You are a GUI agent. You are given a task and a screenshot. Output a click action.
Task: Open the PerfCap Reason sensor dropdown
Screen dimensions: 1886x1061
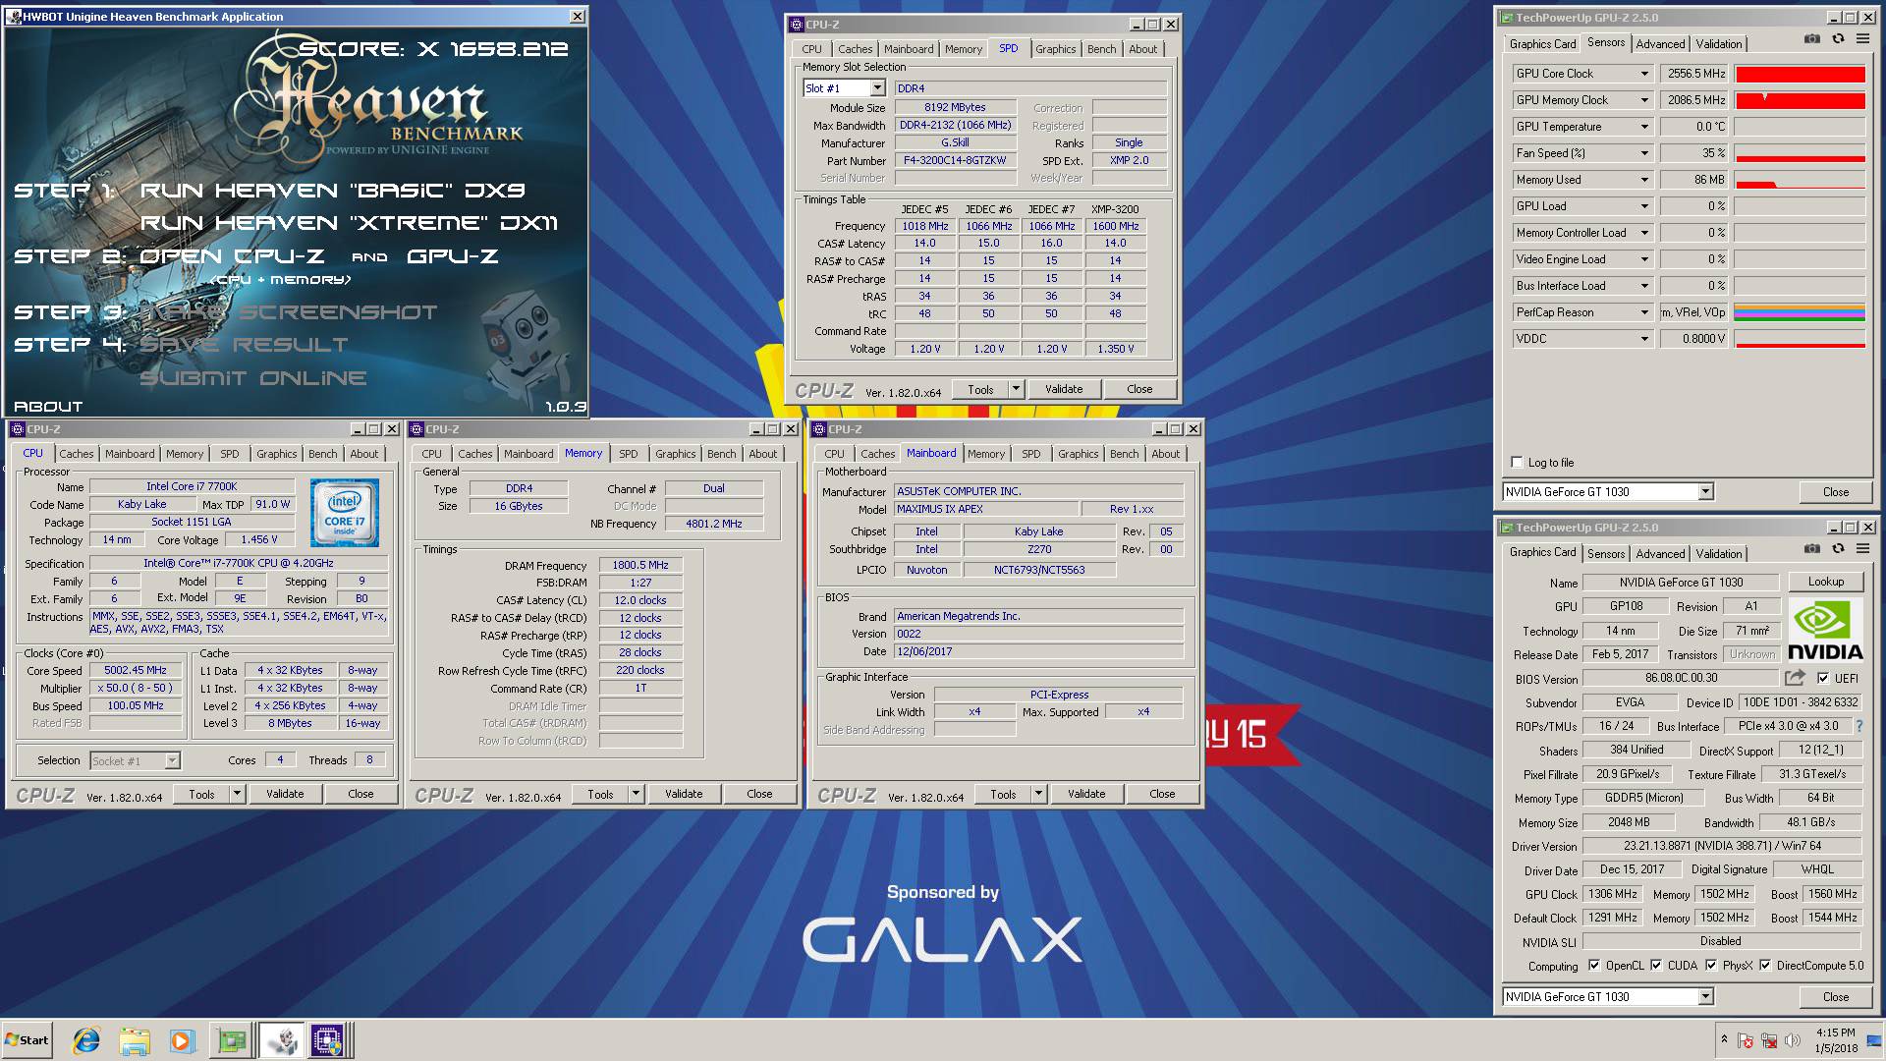[1644, 312]
